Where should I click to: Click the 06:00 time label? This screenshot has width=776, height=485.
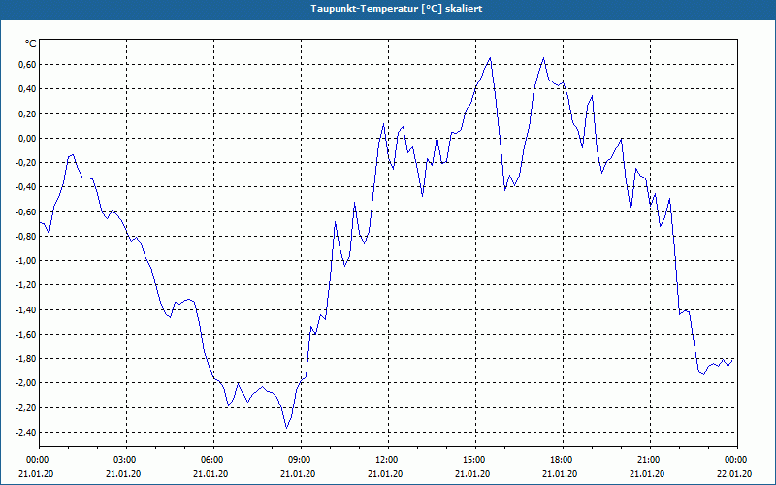[x=213, y=460]
